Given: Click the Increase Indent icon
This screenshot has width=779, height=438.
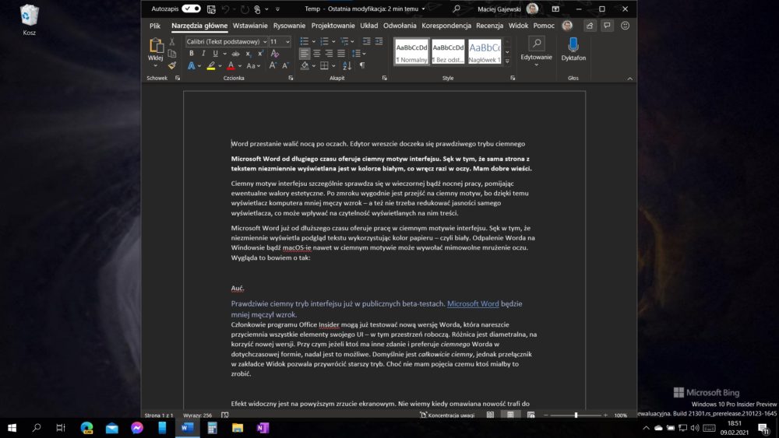Looking at the screenshot, I should point(379,41).
